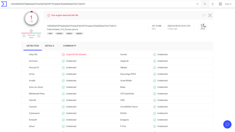Viewport: 235px width, 132px height.
Task: Click the check icon in the Baidu row
Action: (154, 87)
